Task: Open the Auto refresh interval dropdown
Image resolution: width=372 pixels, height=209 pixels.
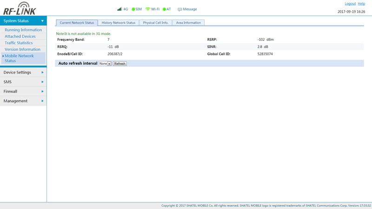Action: point(105,64)
